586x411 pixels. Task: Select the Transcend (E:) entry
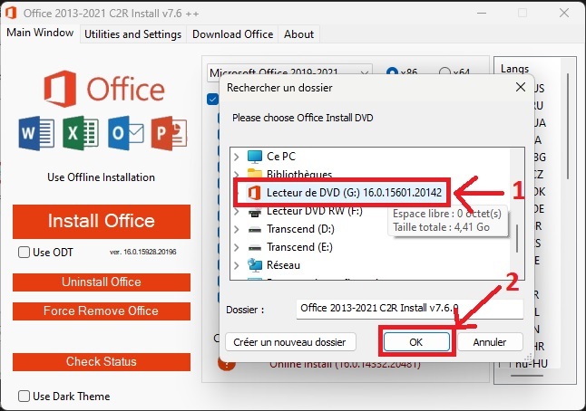click(299, 248)
